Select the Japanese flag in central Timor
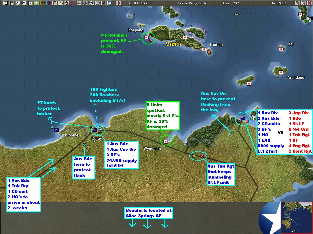 (x=185, y=37)
